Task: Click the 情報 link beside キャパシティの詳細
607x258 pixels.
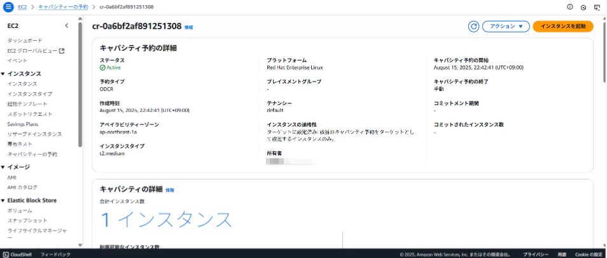Action: (169, 190)
